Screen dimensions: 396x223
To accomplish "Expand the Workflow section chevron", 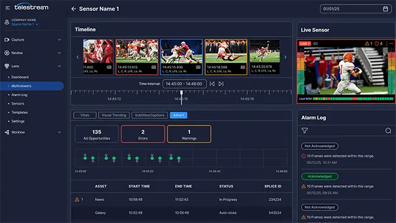I will tap(59, 132).
